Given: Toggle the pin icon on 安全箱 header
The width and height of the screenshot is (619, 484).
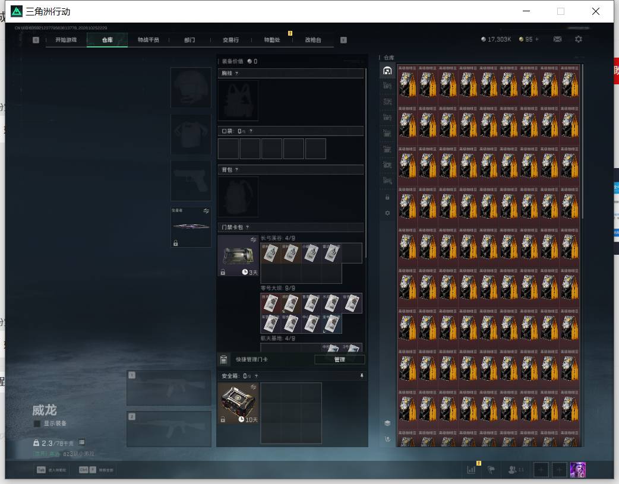Looking at the screenshot, I should pyautogui.click(x=362, y=376).
